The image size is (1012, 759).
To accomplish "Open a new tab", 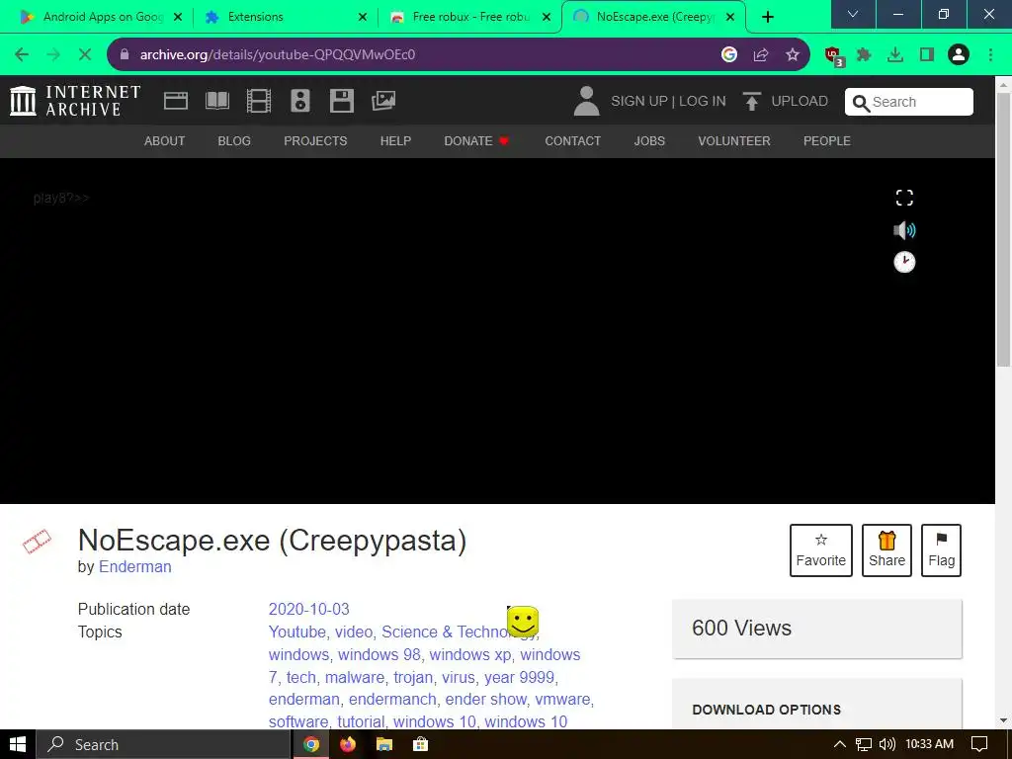I will (767, 18).
